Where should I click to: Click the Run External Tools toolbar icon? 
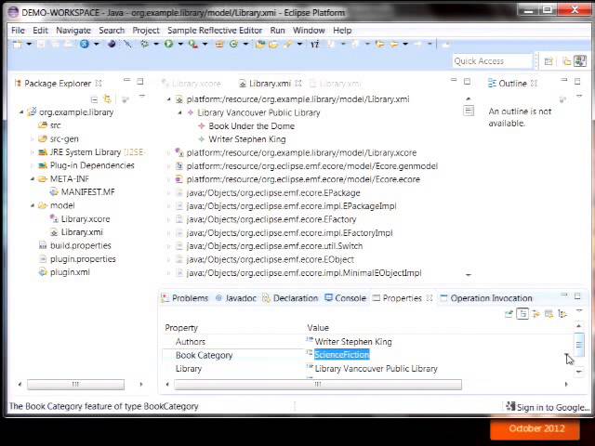192,45
